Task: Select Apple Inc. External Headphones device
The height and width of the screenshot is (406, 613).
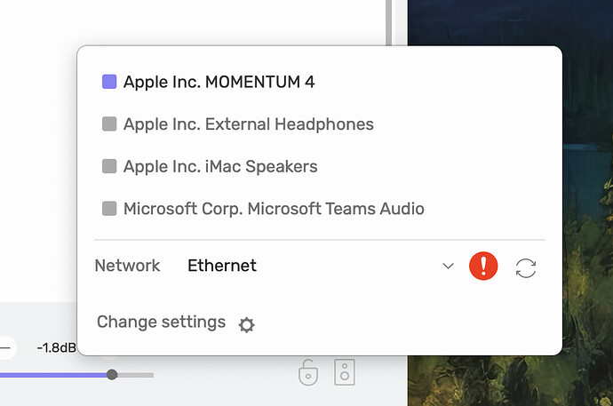Action: (238, 124)
